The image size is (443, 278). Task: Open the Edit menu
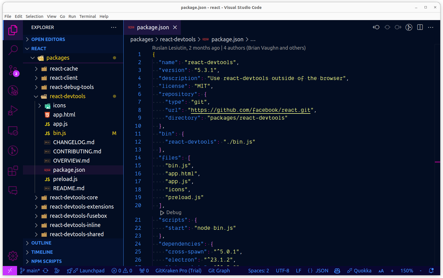tap(18, 16)
